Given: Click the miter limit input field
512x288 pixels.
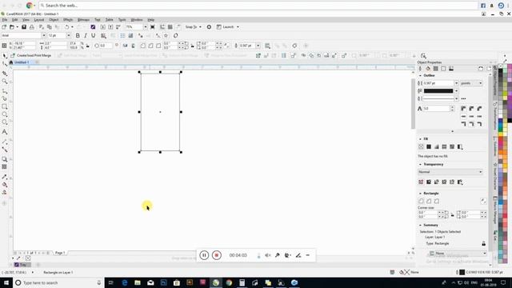Looking at the screenshot, I should tap(436, 109).
